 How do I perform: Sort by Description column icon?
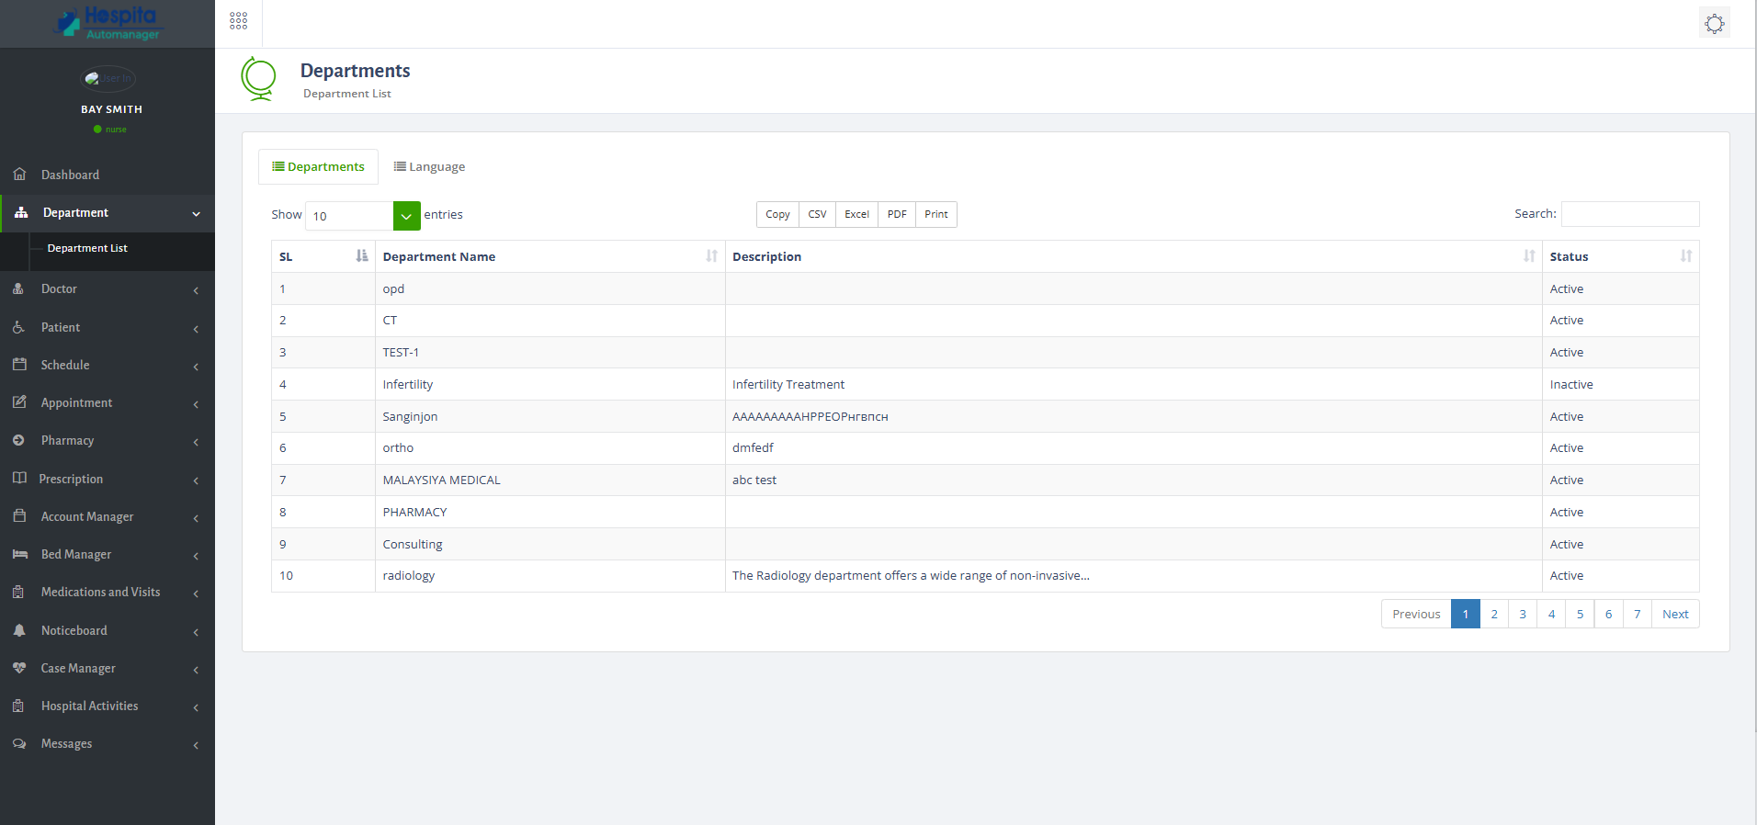(1529, 255)
